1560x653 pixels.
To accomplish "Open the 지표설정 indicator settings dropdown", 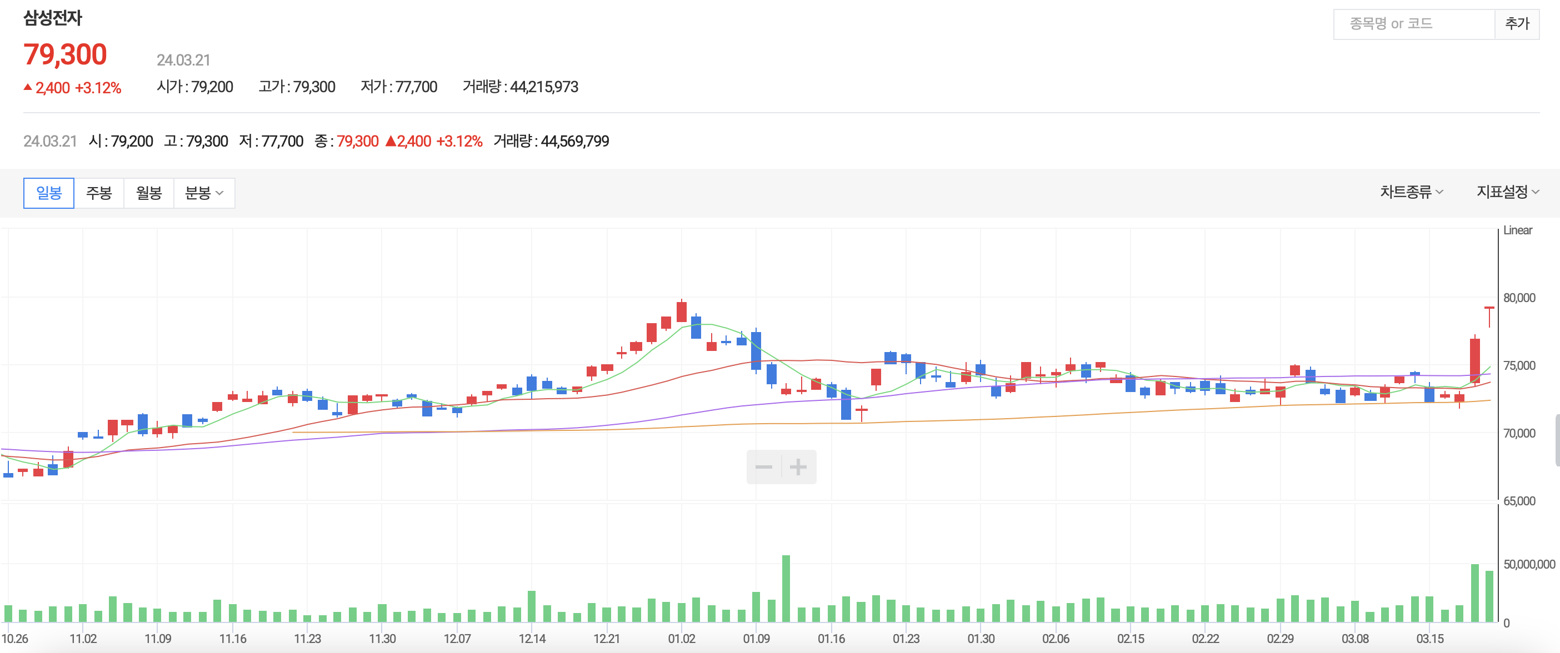I will (1507, 192).
